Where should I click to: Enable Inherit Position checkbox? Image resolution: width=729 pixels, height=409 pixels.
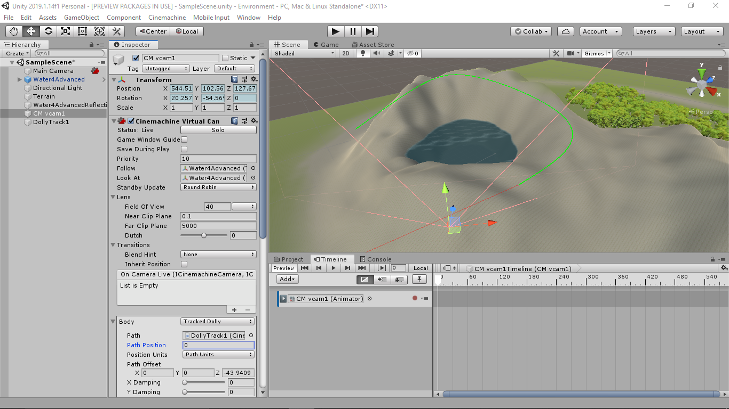pos(184,264)
